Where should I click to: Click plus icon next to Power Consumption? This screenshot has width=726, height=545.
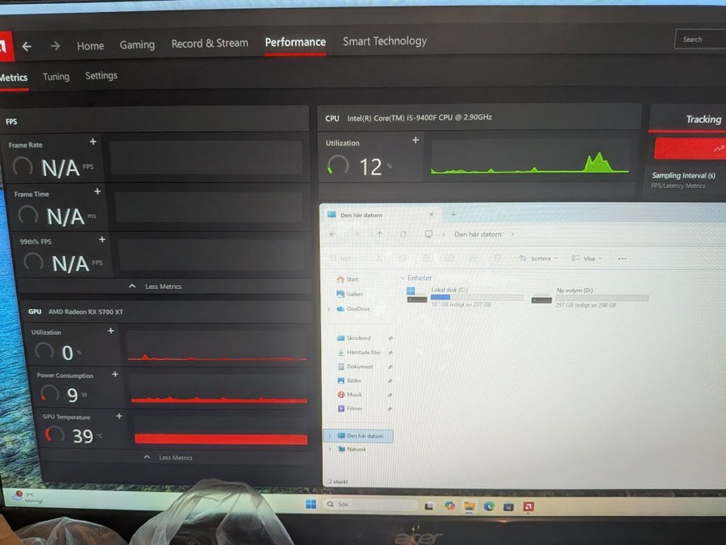[115, 375]
